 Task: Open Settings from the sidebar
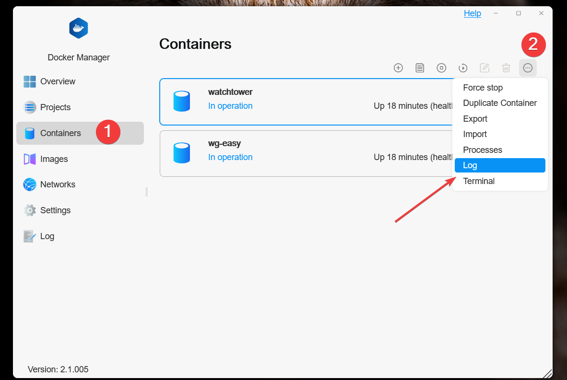click(55, 210)
